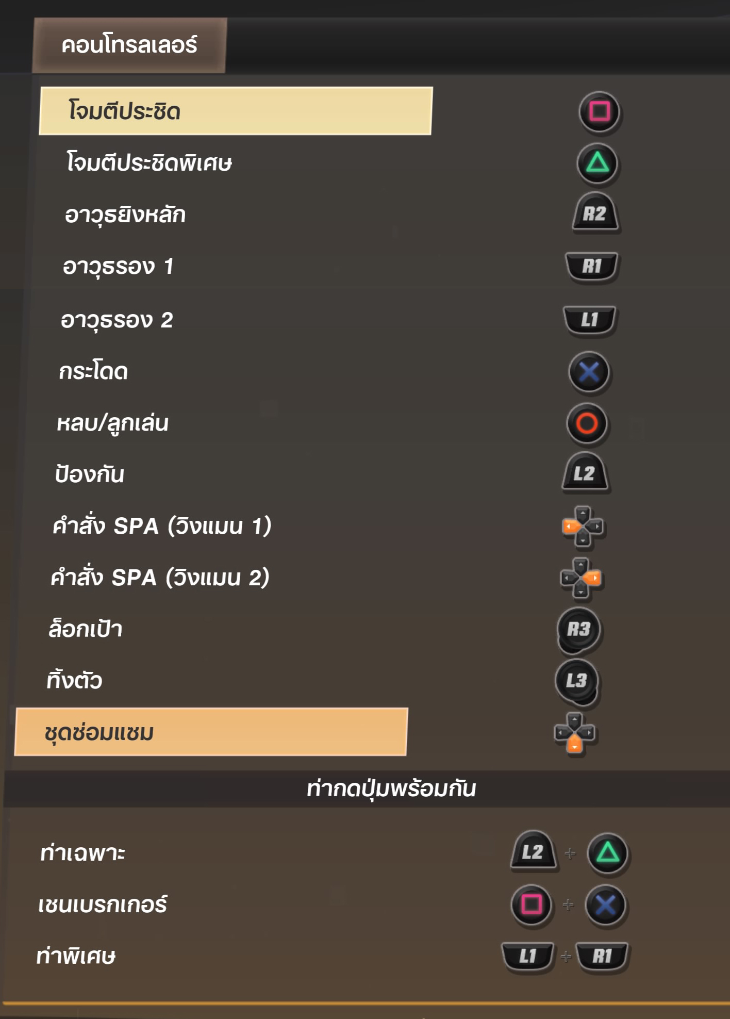
Task: Click the ท่ากดปุ่มพร้อมกัน section header
Action: coord(391,789)
